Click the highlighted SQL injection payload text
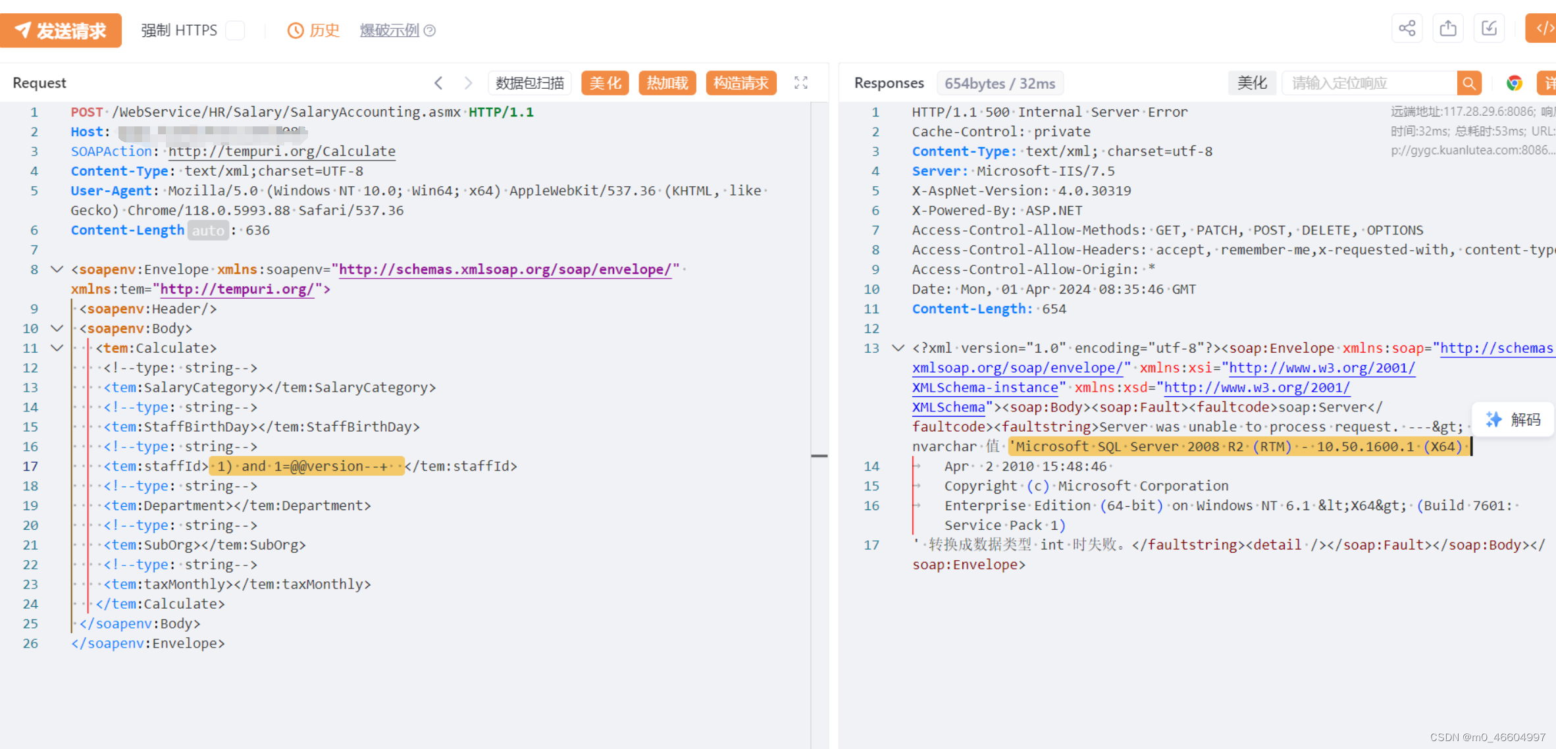1556x749 pixels. point(307,466)
